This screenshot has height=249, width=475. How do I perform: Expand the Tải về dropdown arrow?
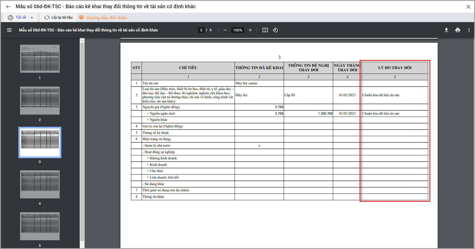pyautogui.click(x=32, y=18)
